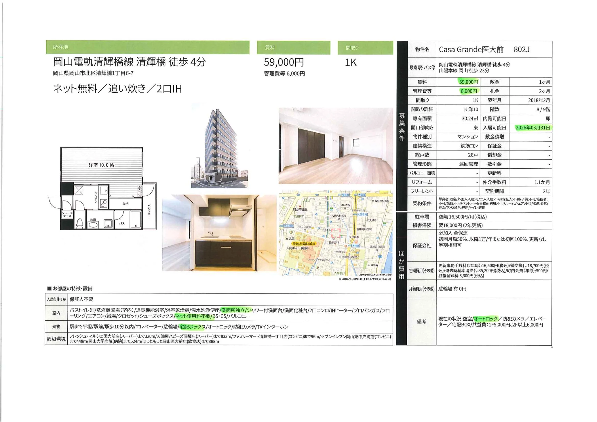Click the bathtub symbol in floor plan
The width and height of the screenshot is (597, 422).
tap(136, 219)
